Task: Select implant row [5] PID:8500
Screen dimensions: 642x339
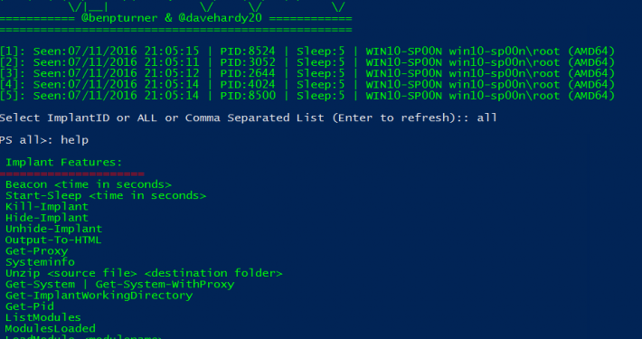Action: pos(307,96)
